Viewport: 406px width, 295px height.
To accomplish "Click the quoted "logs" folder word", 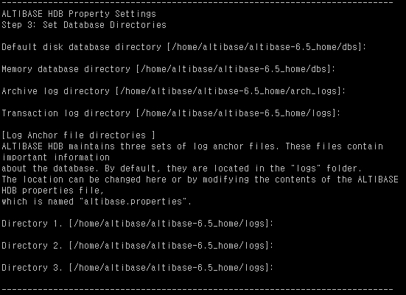I will coord(306,168).
